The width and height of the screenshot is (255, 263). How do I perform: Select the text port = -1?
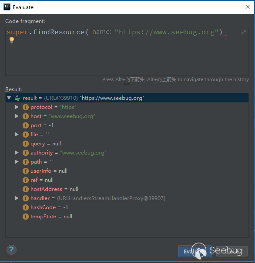click(x=42, y=125)
